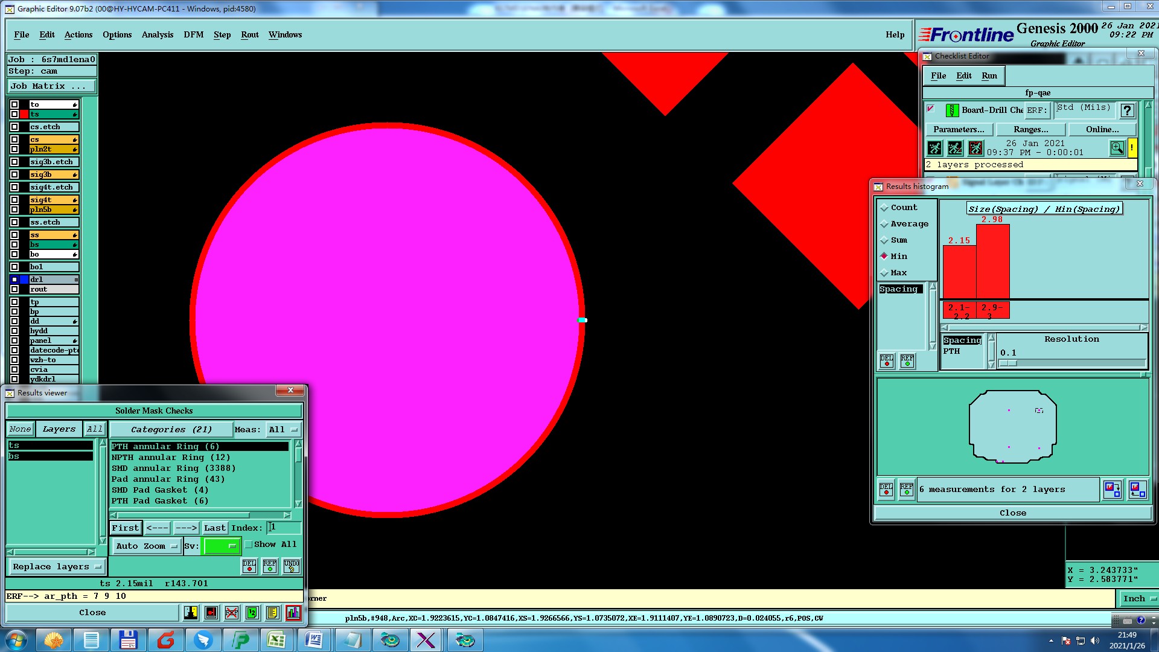Screen dimensions: 1159x652
Task: Open the Auto Zoom dropdown
Action: click(x=147, y=546)
